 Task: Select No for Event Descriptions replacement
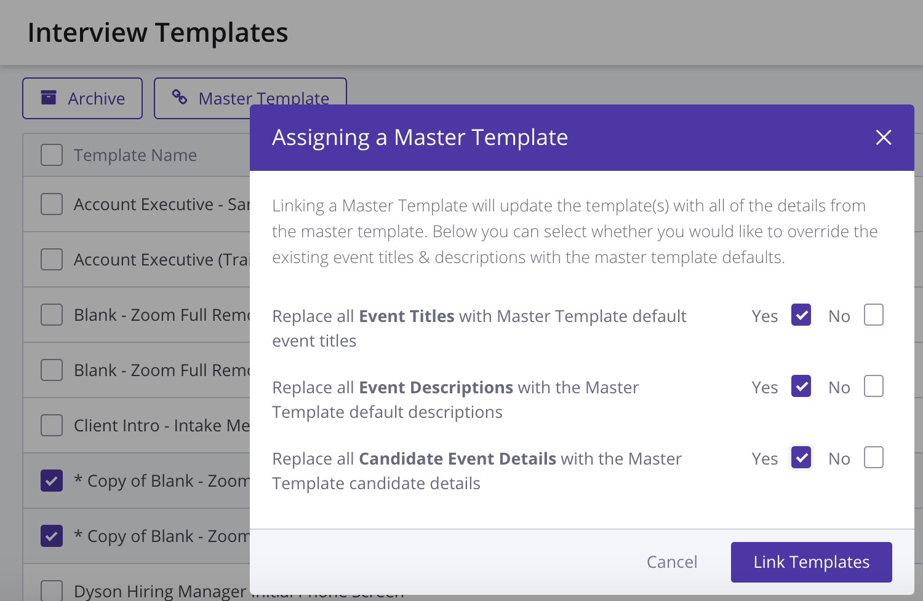pyautogui.click(x=873, y=387)
